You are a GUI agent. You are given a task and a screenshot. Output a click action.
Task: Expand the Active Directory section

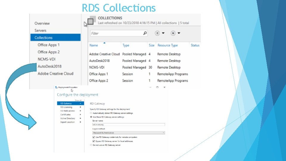(80, 118)
